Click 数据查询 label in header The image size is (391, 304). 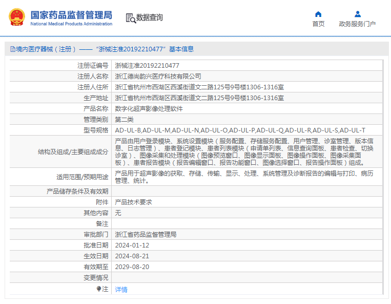tap(149, 17)
